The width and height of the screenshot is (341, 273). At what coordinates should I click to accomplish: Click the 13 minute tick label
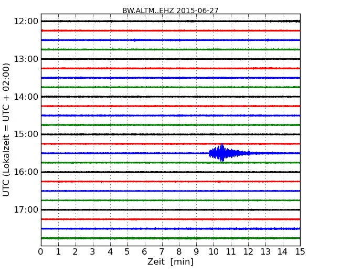pos(265,252)
